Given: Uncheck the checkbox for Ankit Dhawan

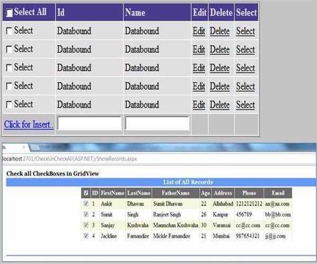Looking at the screenshot, I should point(86,203).
